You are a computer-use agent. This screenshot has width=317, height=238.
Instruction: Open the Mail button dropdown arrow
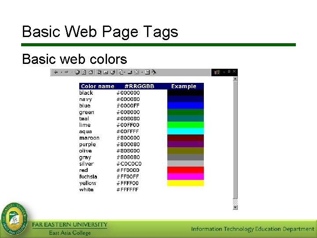tap(125, 72)
